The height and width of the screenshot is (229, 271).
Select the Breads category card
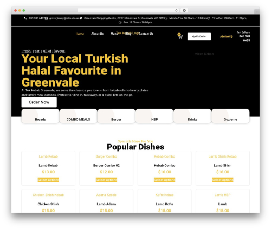coord(40,116)
